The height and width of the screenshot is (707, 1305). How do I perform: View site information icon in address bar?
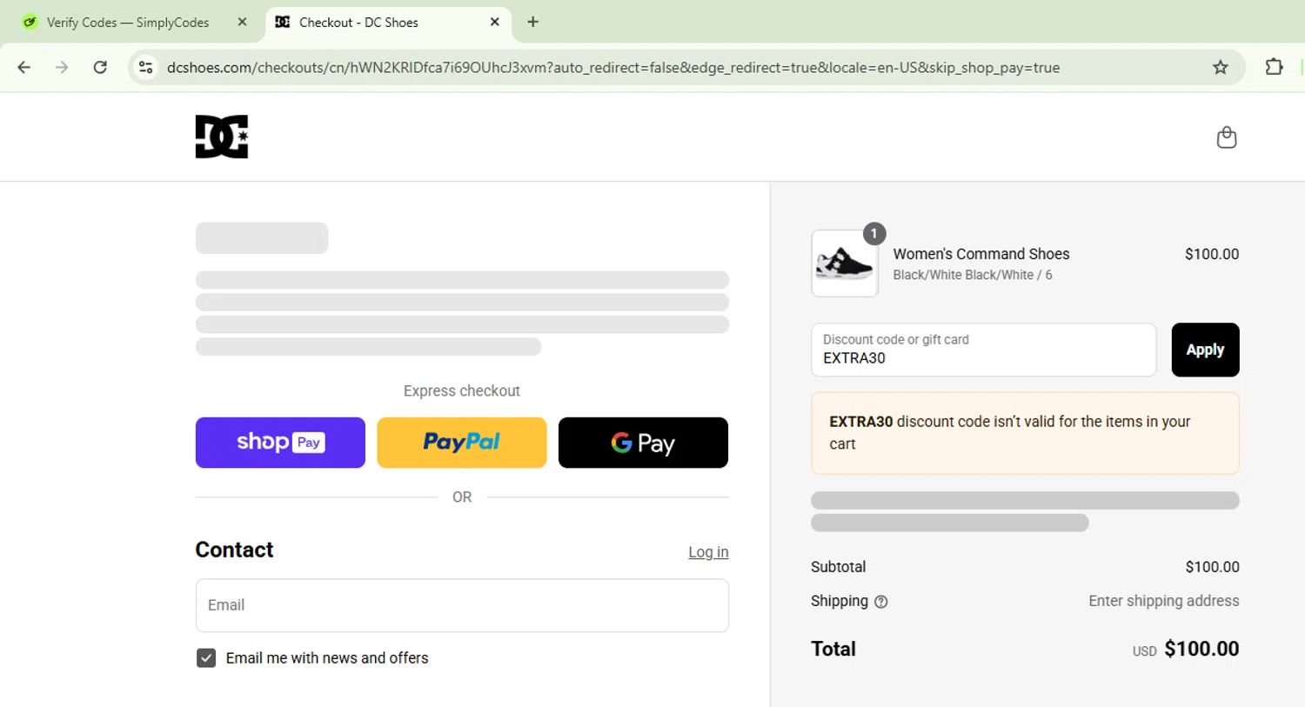[x=146, y=68]
